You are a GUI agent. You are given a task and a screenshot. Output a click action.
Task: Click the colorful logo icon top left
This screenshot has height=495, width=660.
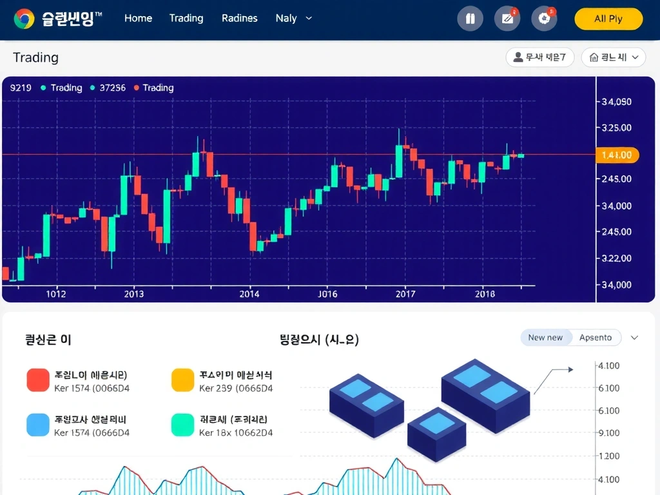(x=24, y=19)
